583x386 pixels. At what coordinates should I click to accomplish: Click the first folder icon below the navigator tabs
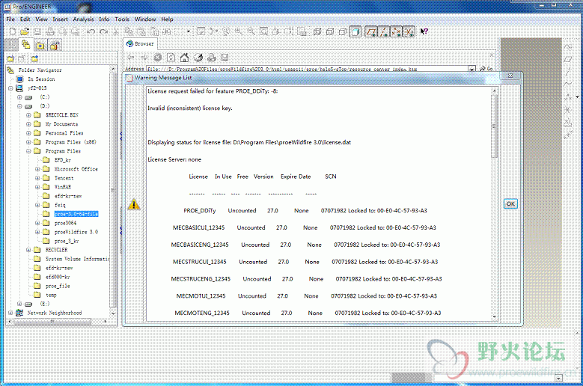pyautogui.click(x=10, y=58)
